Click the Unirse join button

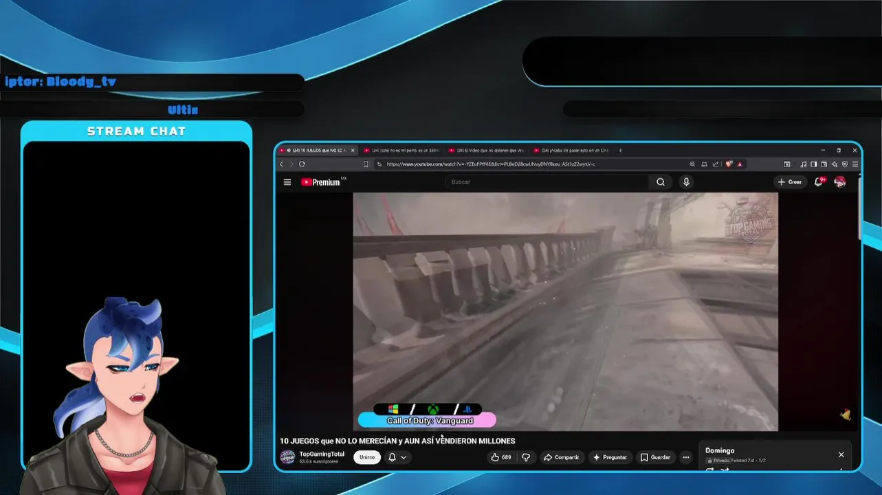tap(367, 457)
